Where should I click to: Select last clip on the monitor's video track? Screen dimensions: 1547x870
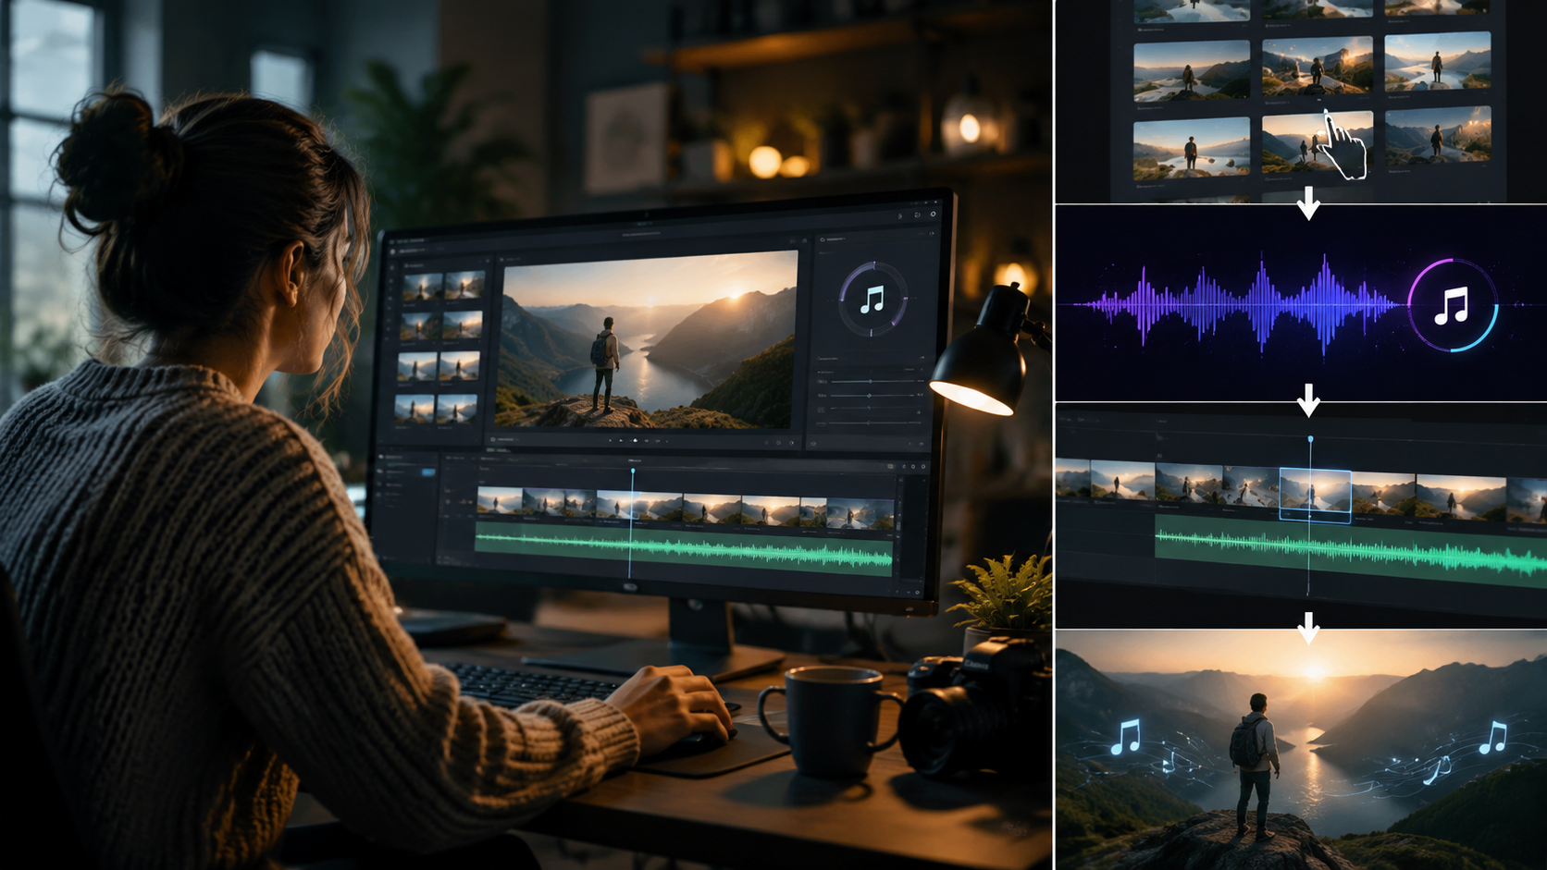coord(861,513)
